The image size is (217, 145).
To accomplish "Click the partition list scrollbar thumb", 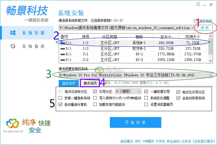I will click(210, 47).
